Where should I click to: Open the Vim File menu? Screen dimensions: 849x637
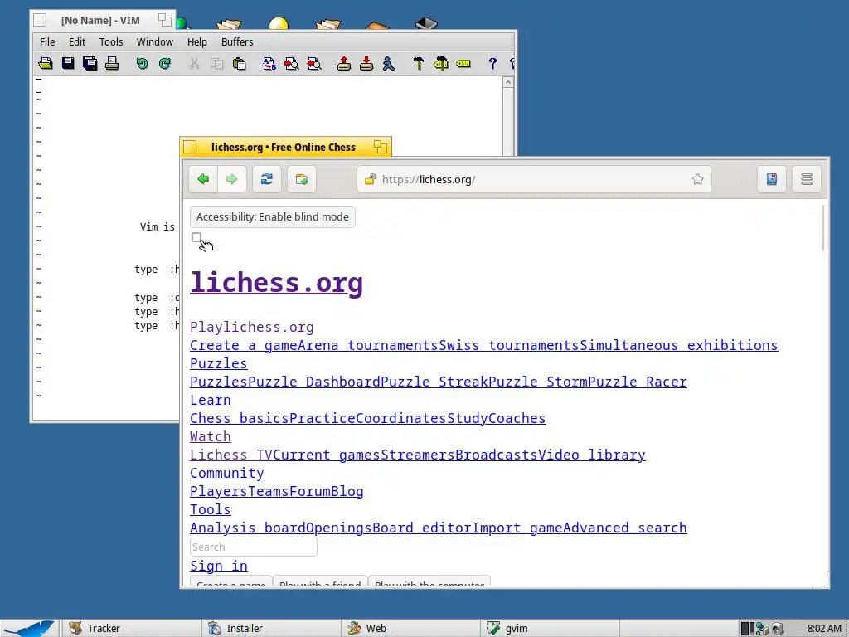tap(47, 41)
